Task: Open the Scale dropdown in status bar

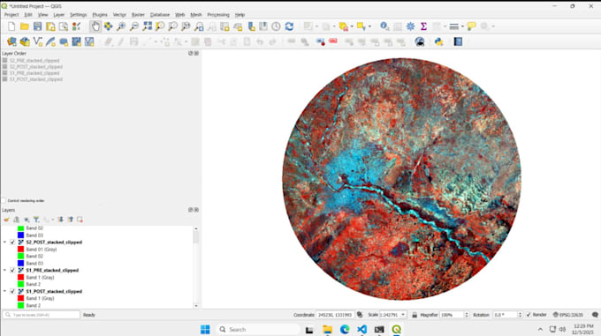Action: point(403,315)
